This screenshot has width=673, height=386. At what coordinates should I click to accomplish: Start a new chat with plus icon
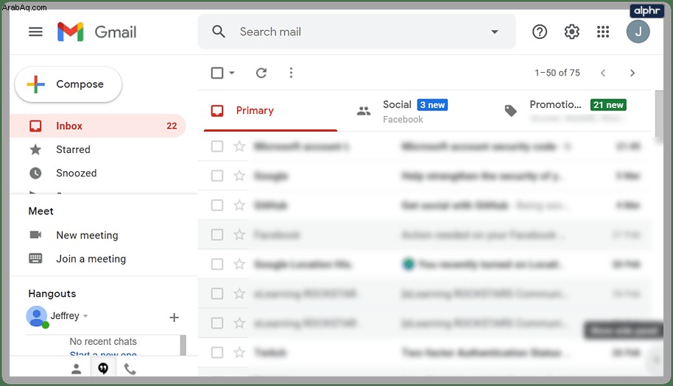tap(174, 318)
